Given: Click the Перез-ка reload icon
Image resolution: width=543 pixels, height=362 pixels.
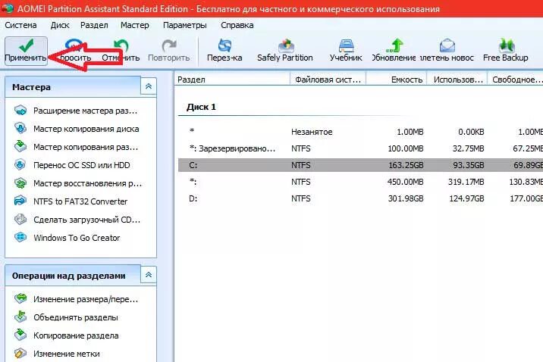Looking at the screenshot, I should 224,45.
